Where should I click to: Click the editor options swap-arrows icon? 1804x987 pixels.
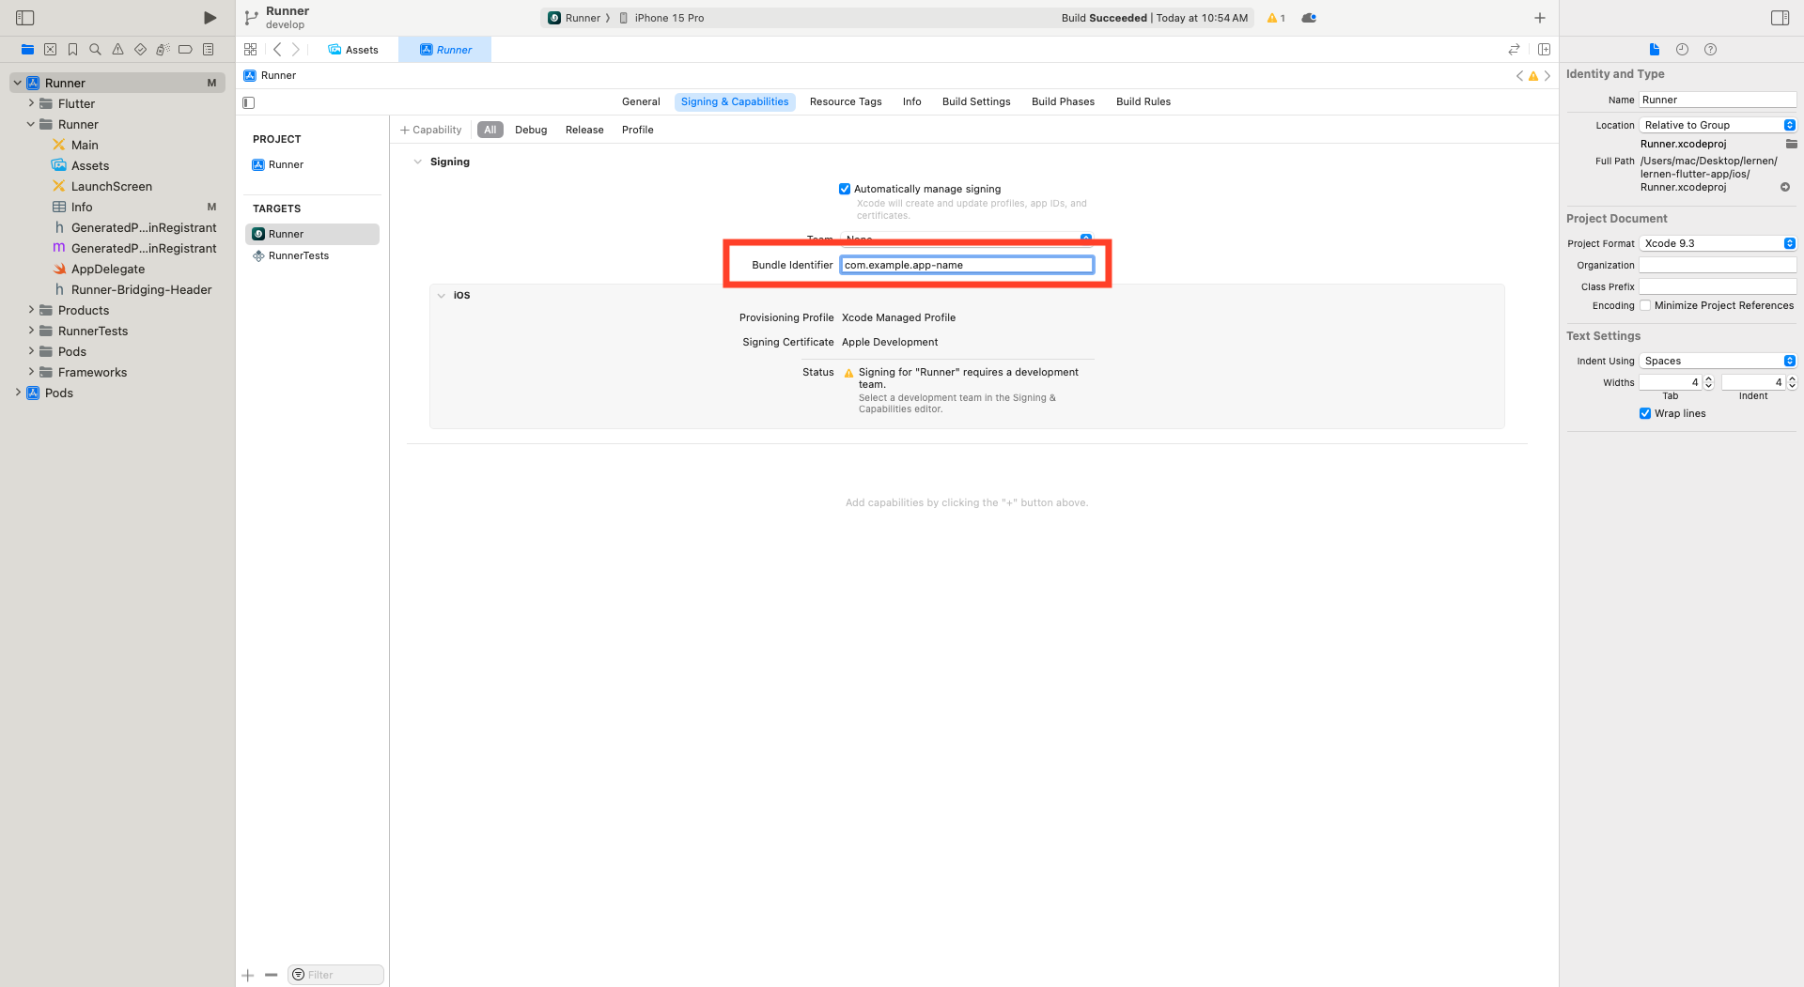[1514, 50]
